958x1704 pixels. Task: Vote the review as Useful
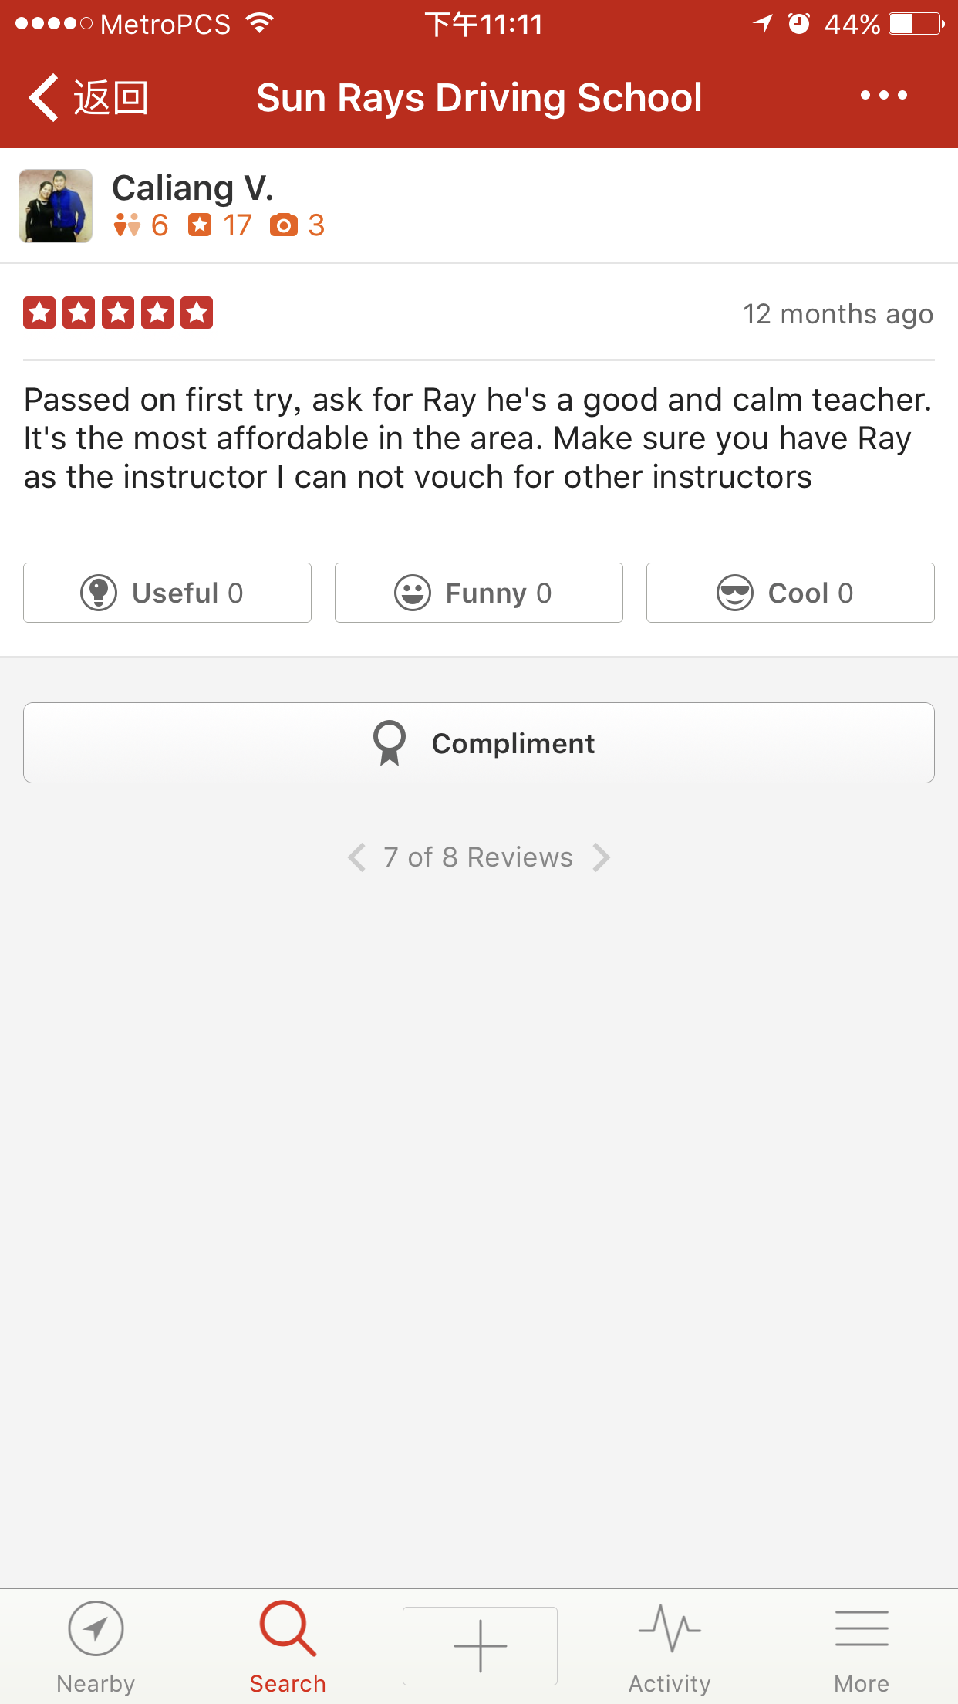167,593
